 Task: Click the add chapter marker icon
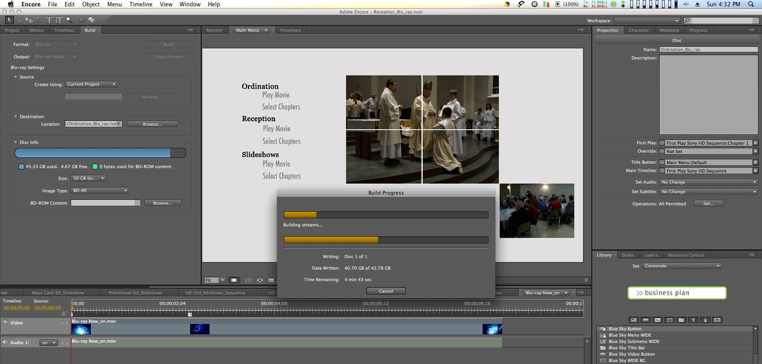point(64,313)
